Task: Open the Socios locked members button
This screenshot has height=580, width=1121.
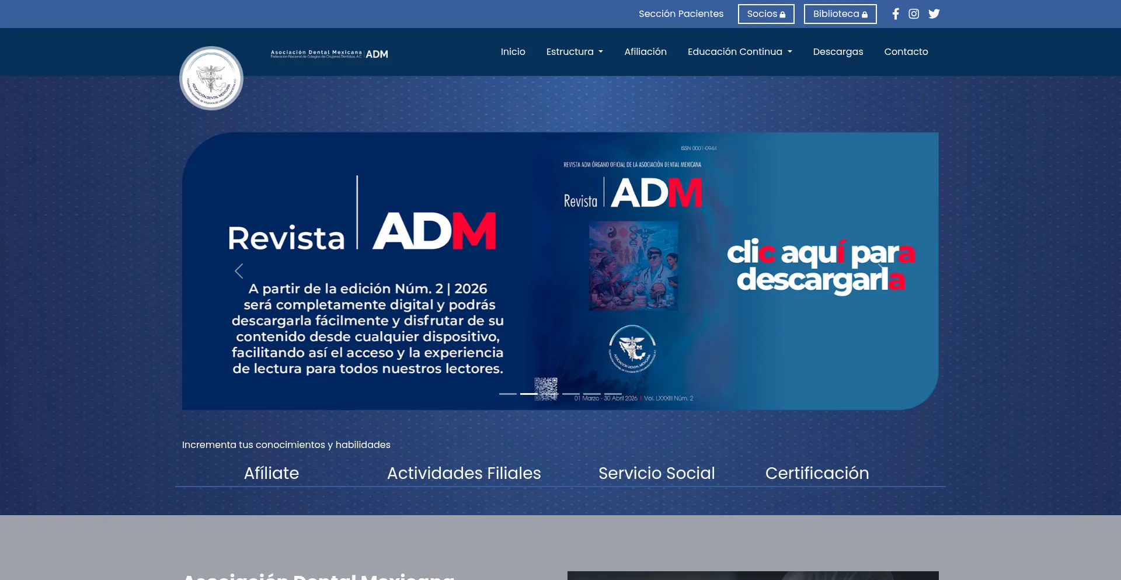Action: (x=766, y=14)
